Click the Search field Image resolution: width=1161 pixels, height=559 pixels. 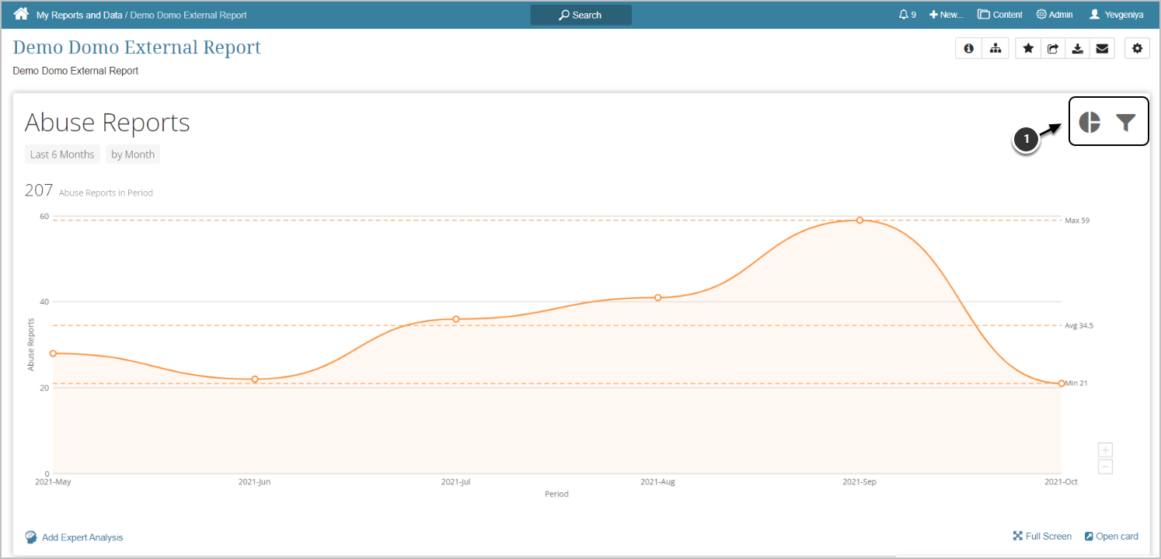(580, 15)
